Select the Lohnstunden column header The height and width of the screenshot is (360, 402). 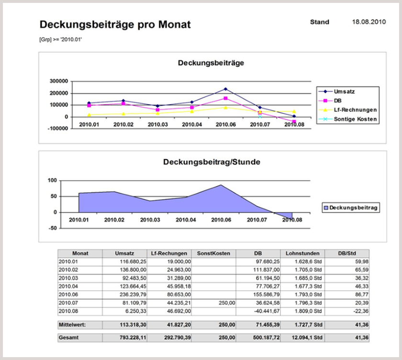(302, 253)
